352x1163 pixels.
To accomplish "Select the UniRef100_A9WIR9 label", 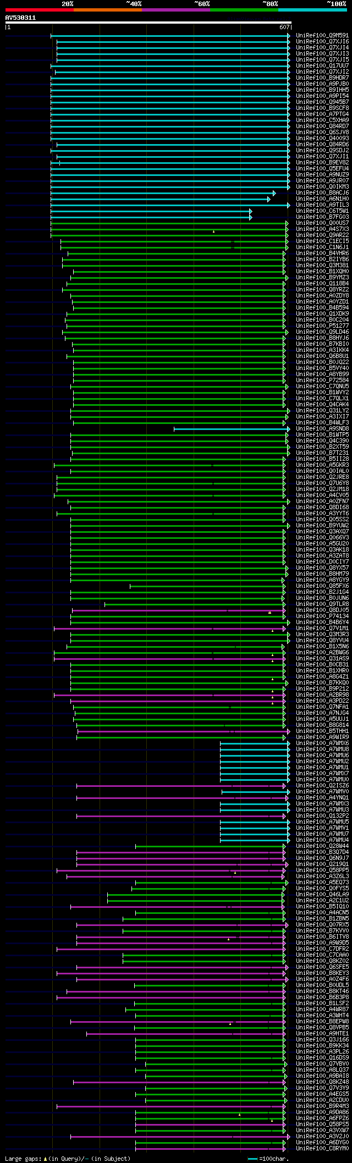I will tap(322, 737).
